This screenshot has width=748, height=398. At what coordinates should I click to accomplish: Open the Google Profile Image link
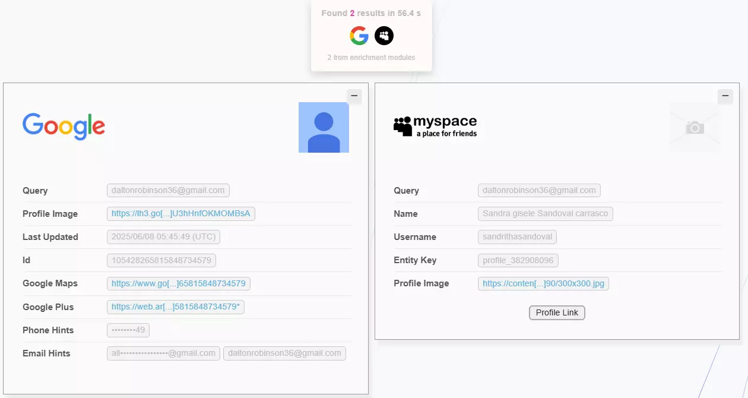point(181,214)
